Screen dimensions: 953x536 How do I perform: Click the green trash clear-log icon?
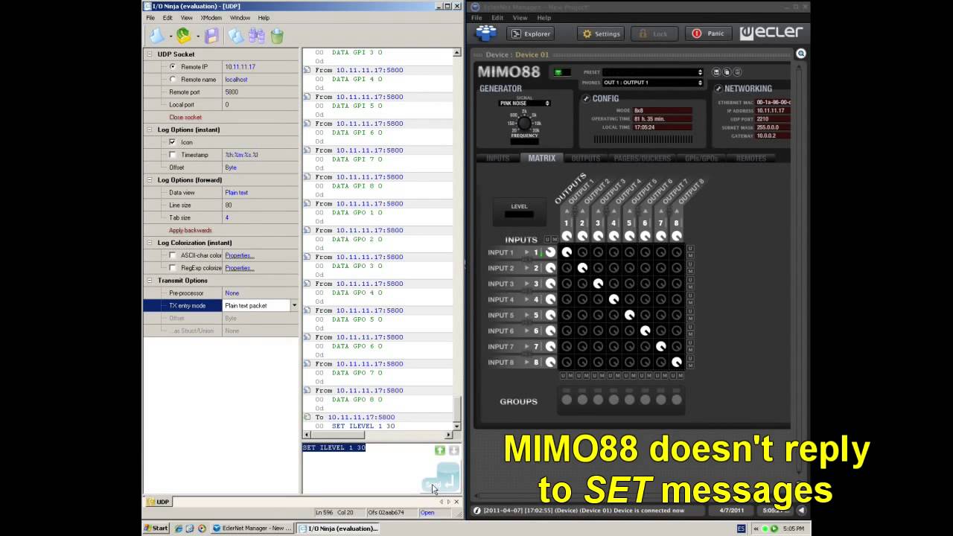[277, 36]
